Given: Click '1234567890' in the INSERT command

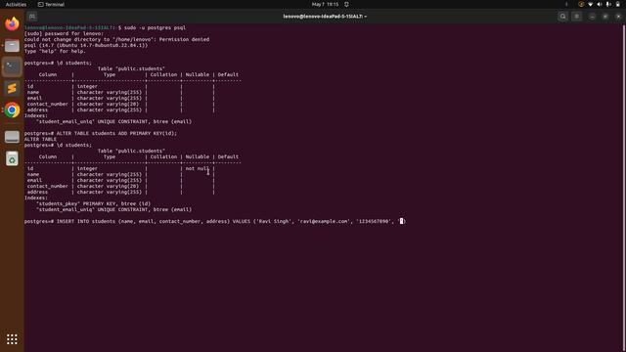Looking at the screenshot, I should click(374, 221).
